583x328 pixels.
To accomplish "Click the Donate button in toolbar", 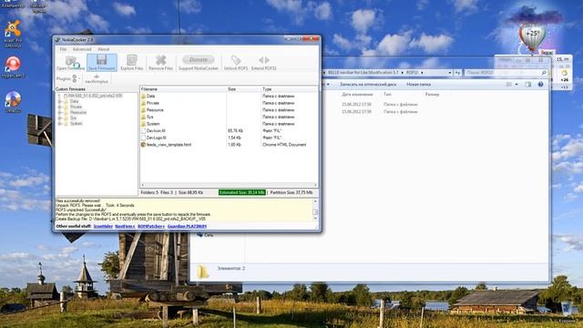I will 199,59.
